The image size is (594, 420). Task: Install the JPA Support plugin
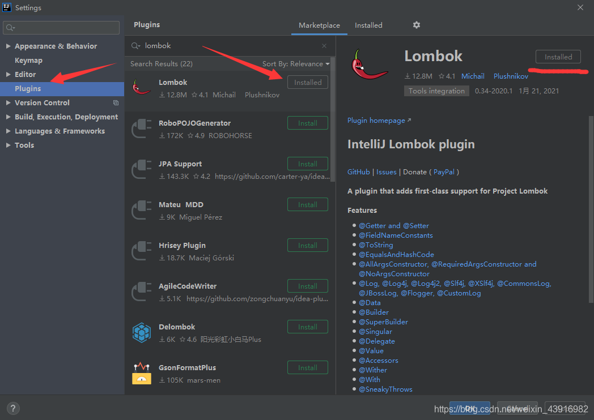coord(308,164)
